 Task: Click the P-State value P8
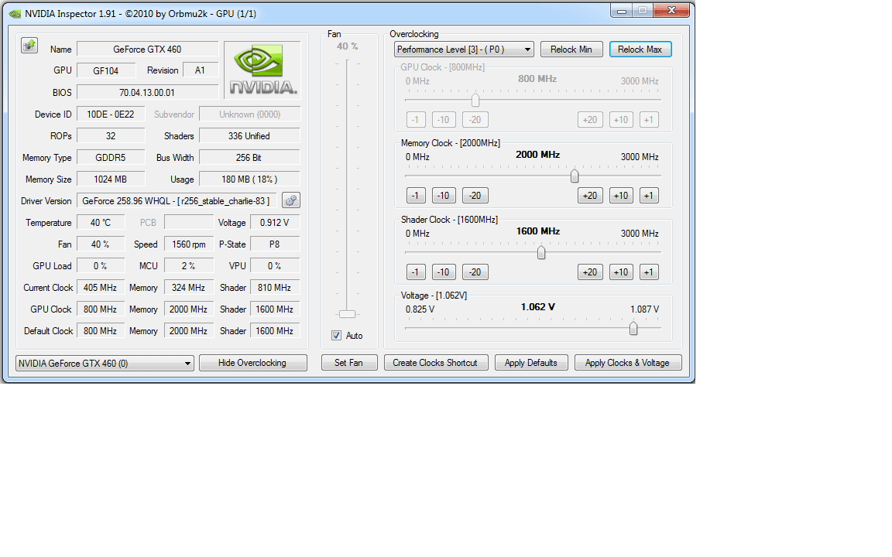click(275, 244)
